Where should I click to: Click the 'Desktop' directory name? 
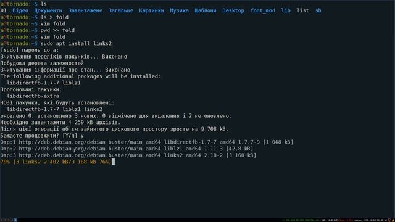click(233, 10)
